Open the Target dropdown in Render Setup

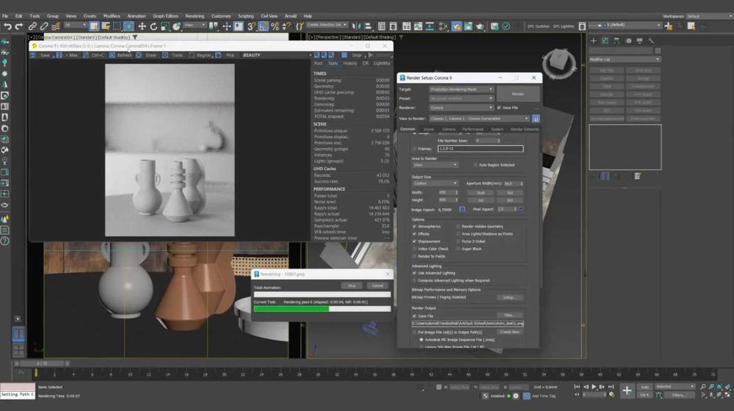pos(461,90)
